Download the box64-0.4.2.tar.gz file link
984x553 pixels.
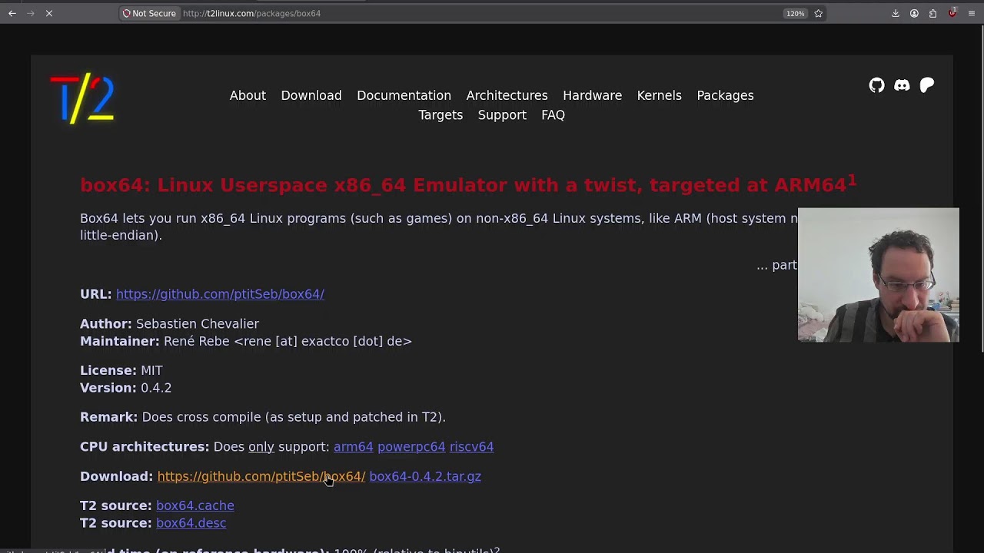pyautogui.click(x=425, y=477)
